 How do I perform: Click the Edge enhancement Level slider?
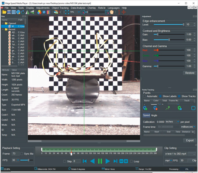[169, 25]
